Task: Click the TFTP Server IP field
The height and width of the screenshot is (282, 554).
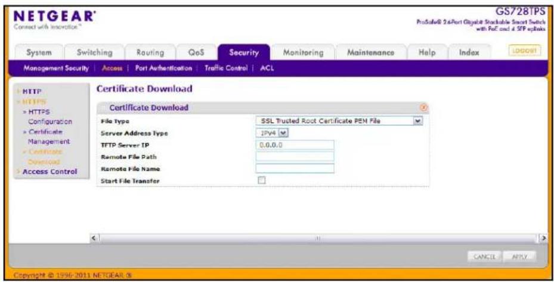Action: (x=295, y=145)
